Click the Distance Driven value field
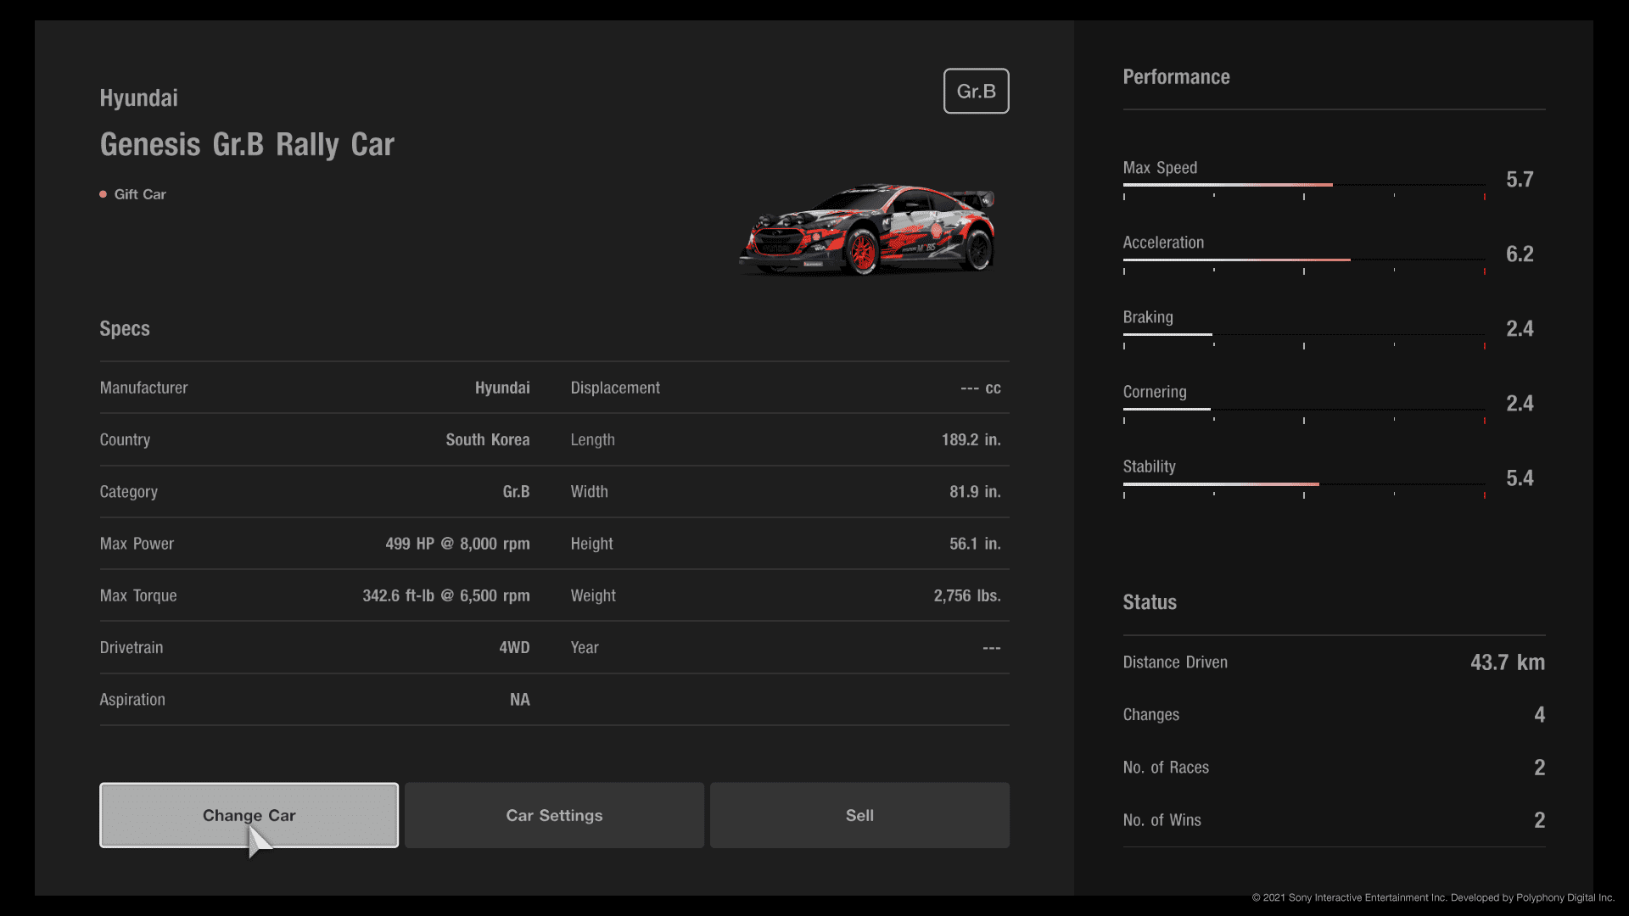The height and width of the screenshot is (916, 1629). point(1507,661)
